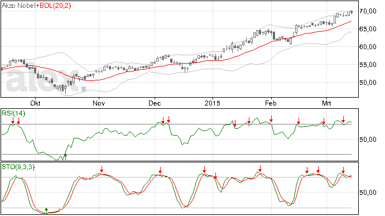This screenshot has height=216, width=385.
Task: Click the 50,00 level label in STO panel
Action: (368, 193)
